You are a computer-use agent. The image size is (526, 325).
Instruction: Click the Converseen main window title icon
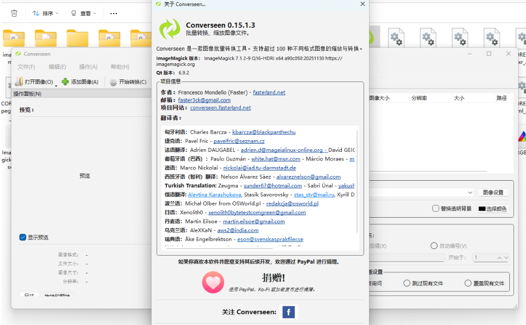tap(18, 54)
